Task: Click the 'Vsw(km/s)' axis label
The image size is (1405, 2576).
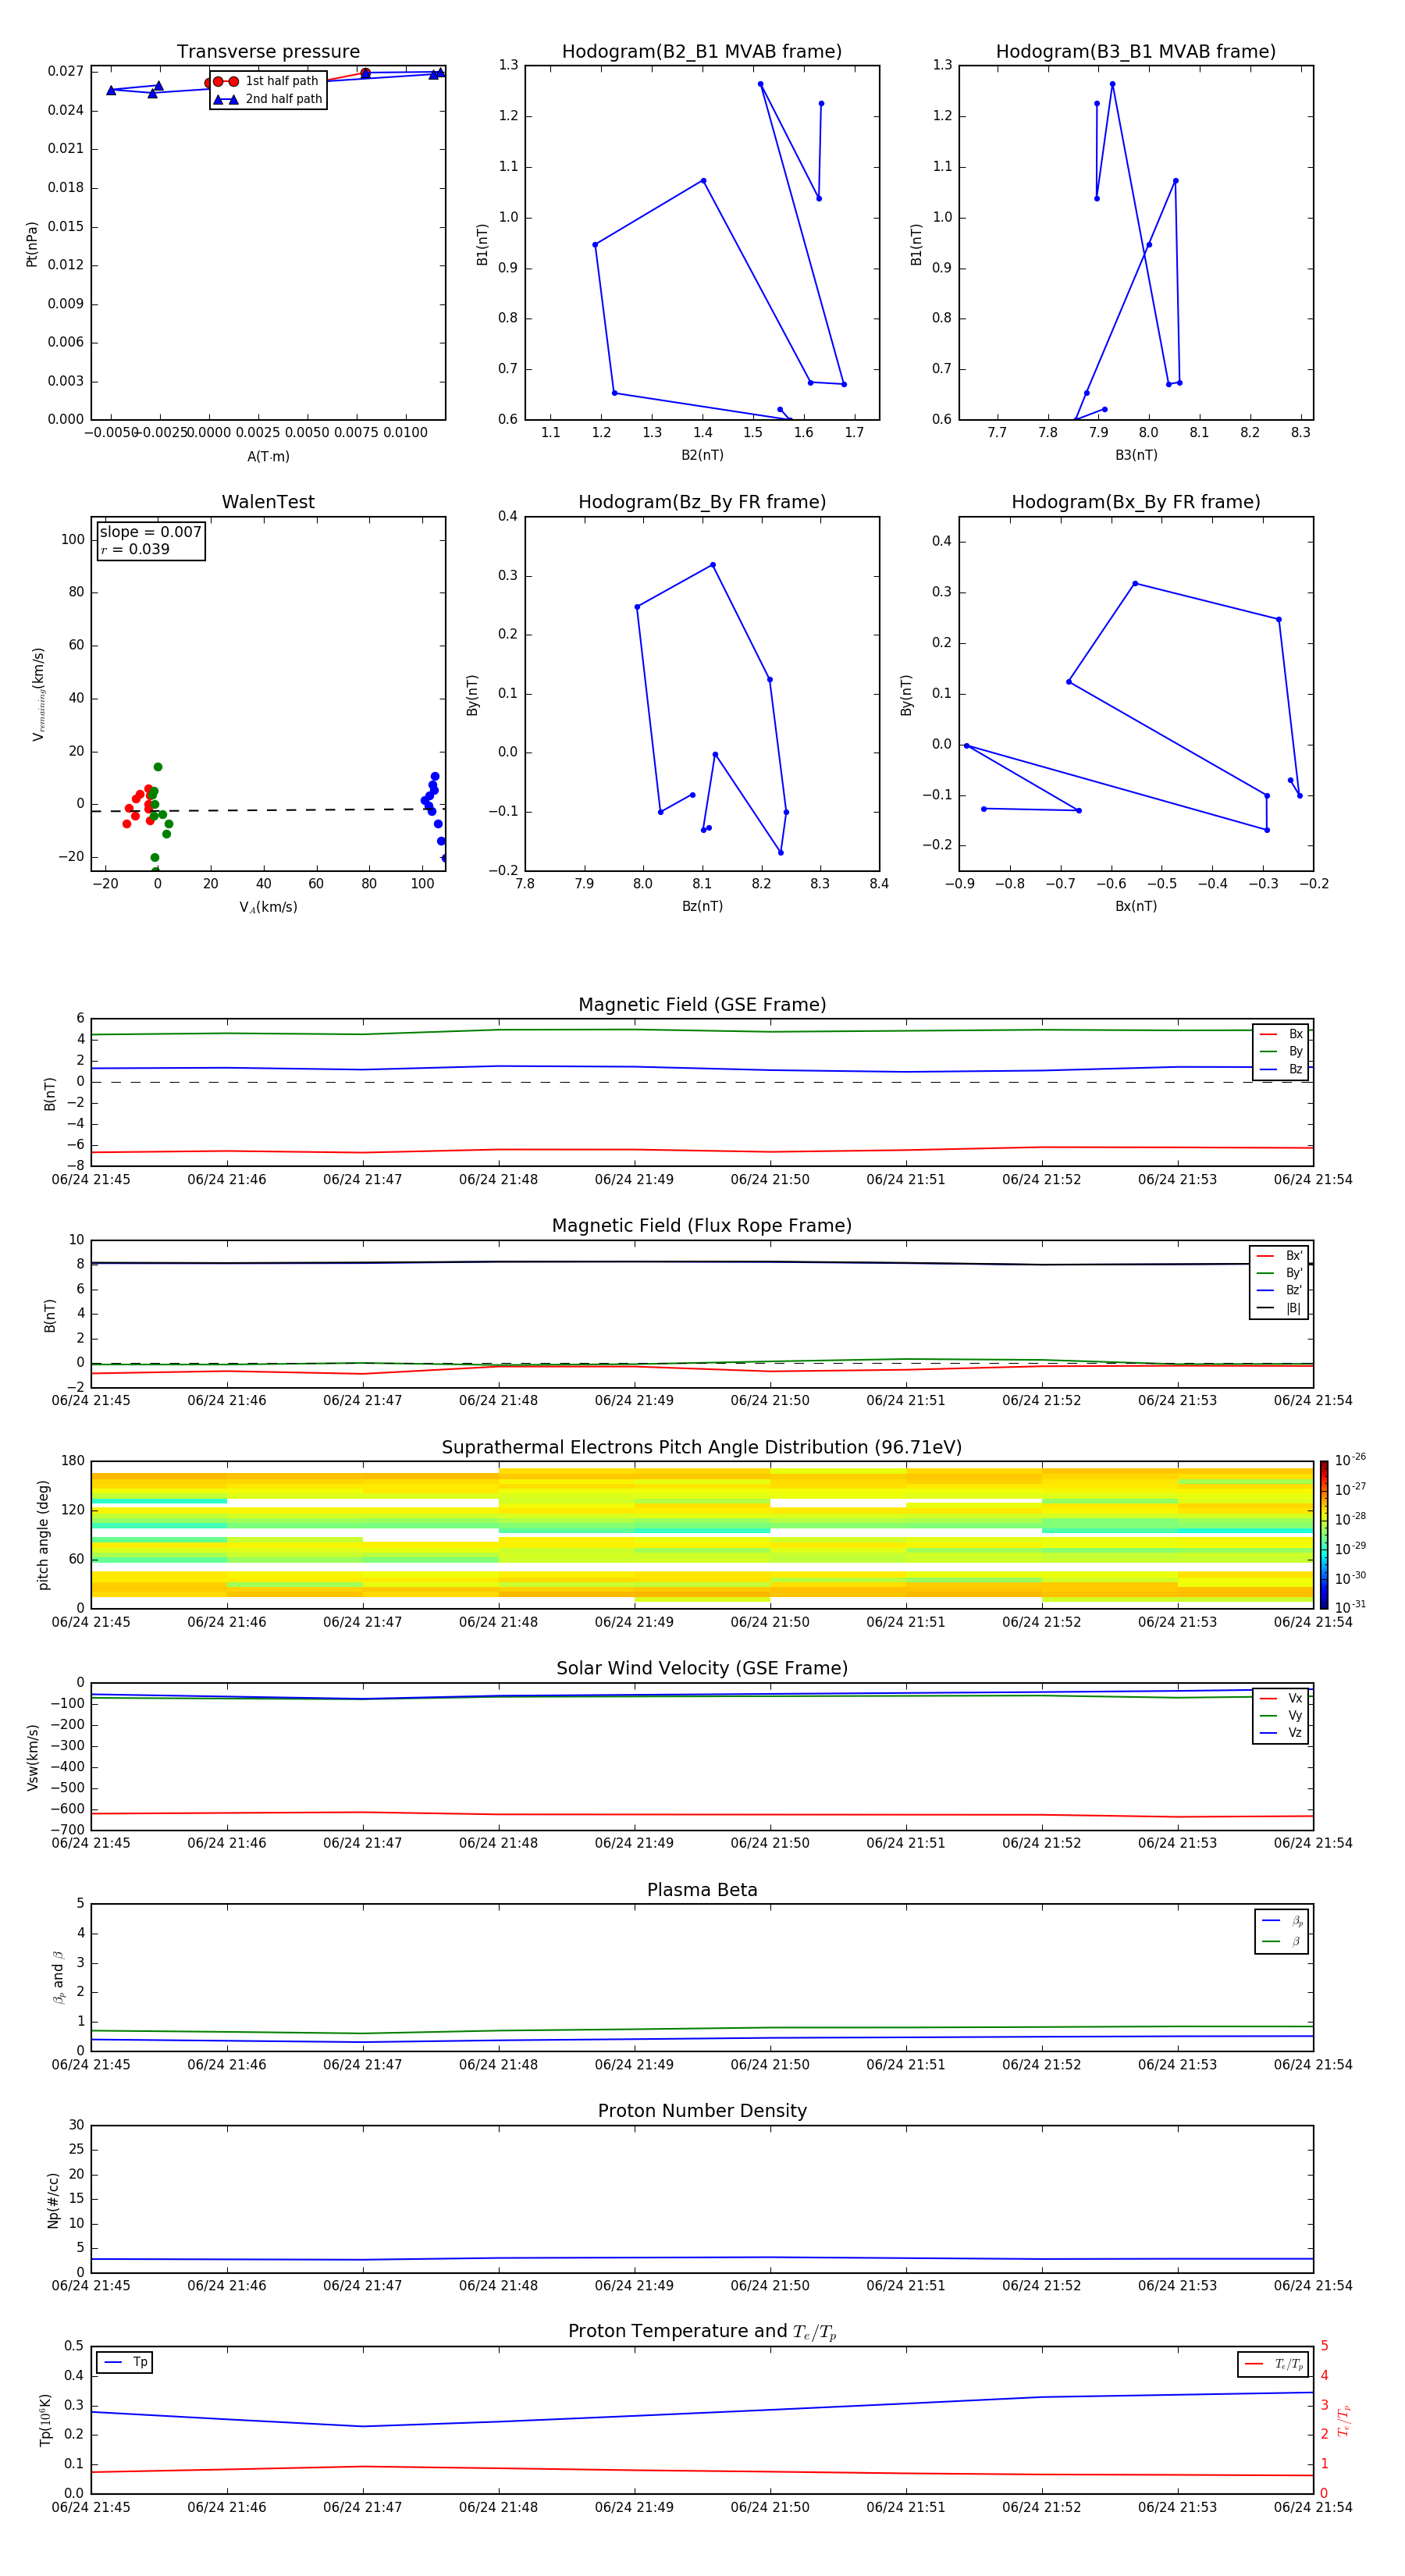Action: (x=32, y=1756)
